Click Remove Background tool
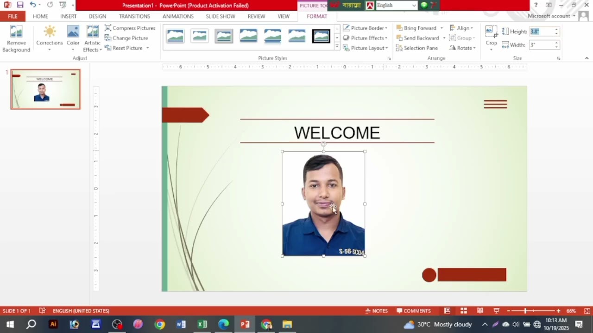Image resolution: width=593 pixels, height=333 pixels. 16,39
